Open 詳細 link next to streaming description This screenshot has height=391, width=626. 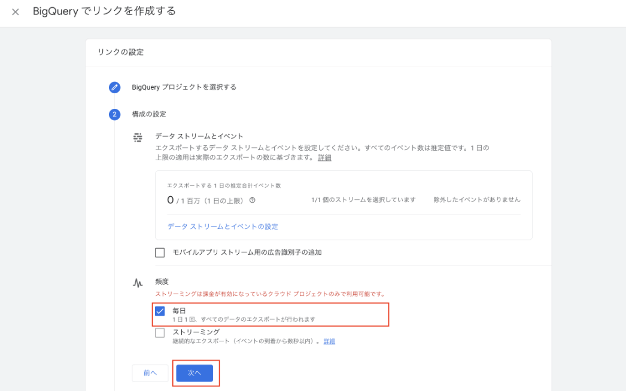coord(329,341)
